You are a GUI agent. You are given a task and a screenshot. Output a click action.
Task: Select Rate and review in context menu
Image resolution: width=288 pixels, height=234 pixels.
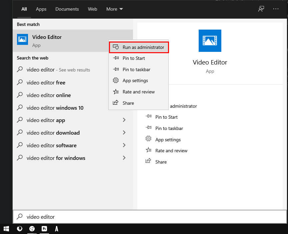139,92
